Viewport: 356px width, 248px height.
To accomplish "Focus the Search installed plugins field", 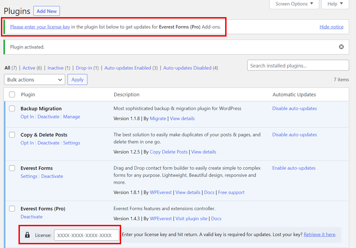I will click(x=298, y=65).
